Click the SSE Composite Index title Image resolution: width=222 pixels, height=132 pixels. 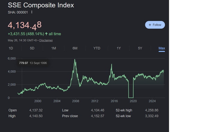(41, 5)
